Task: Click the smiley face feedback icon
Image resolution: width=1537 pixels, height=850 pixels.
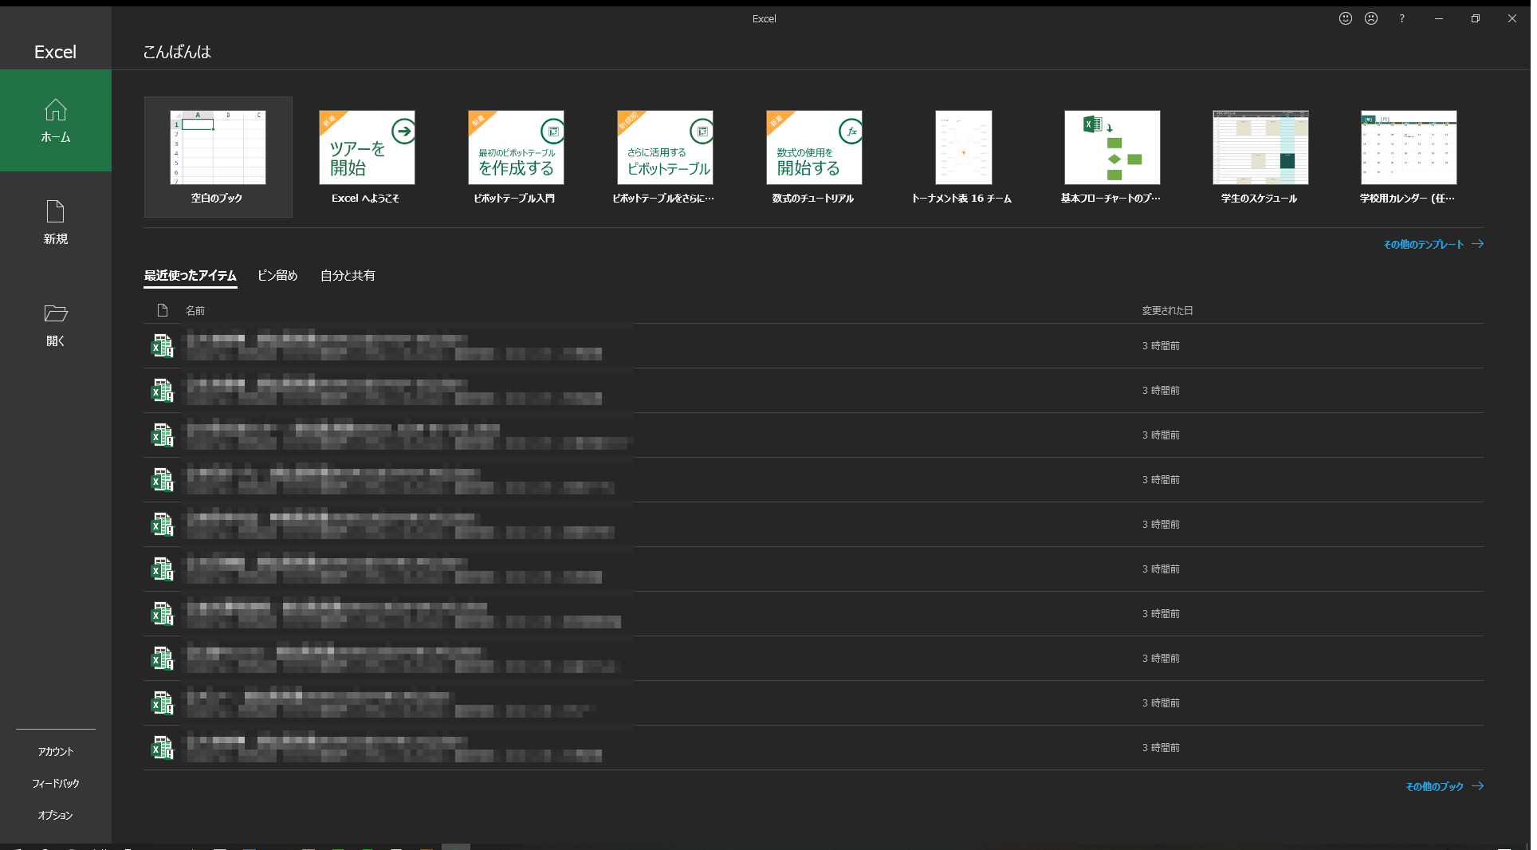Action: [1346, 18]
